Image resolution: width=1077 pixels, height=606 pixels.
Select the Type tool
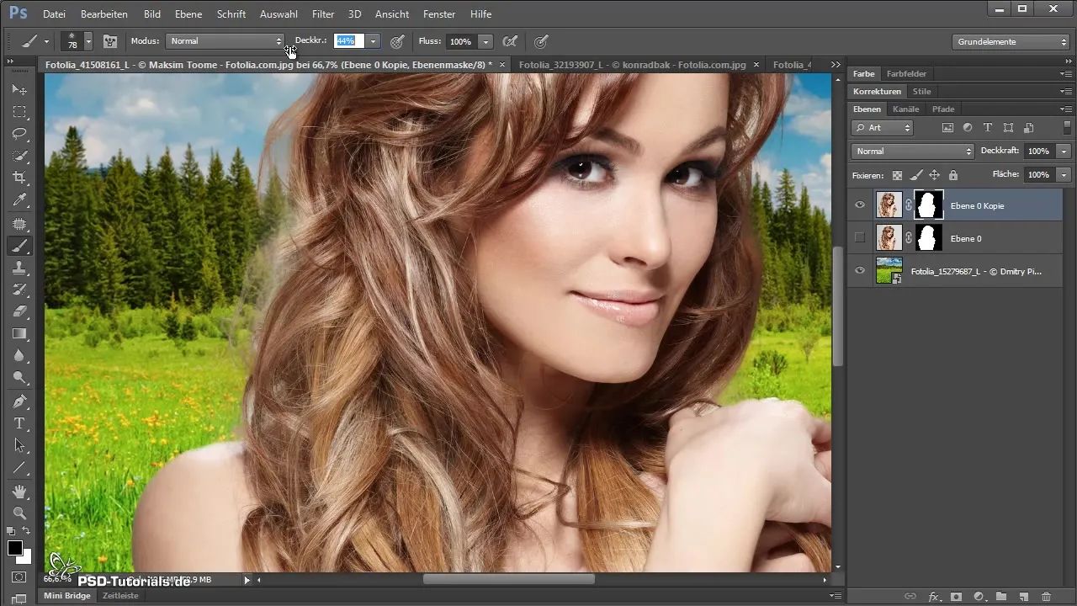[x=19, y=423]
